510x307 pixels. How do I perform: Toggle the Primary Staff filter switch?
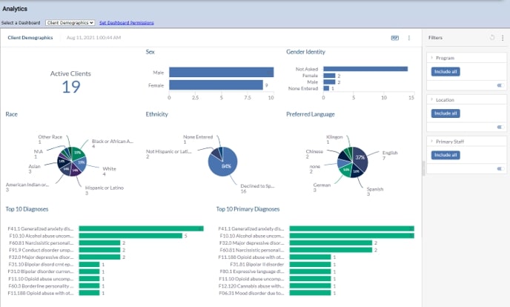500,168
